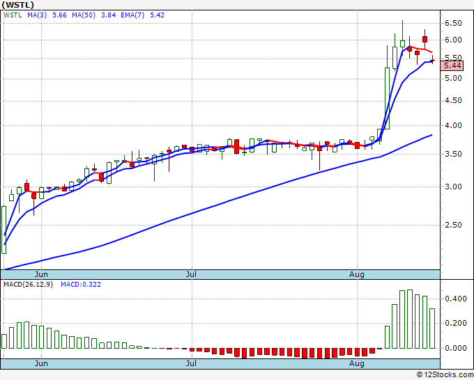Select the MA(50) value 3.84
474x380 pixels.
(x=109, y=15)
